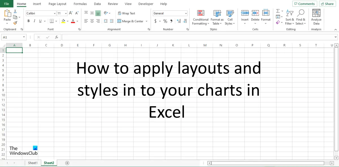Screen dimensions: 339x167
Task: Switch to the Formulas tab
Action: (x=80, y=4)
